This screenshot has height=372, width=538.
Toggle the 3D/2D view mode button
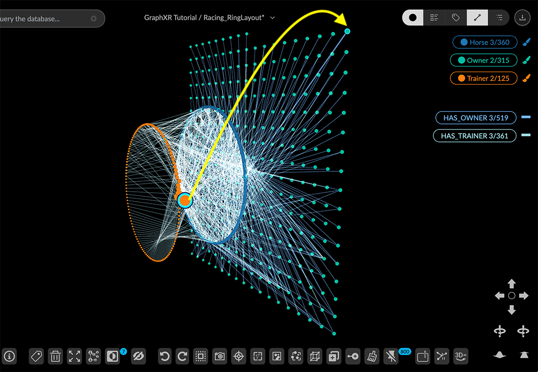coord(460,356)
